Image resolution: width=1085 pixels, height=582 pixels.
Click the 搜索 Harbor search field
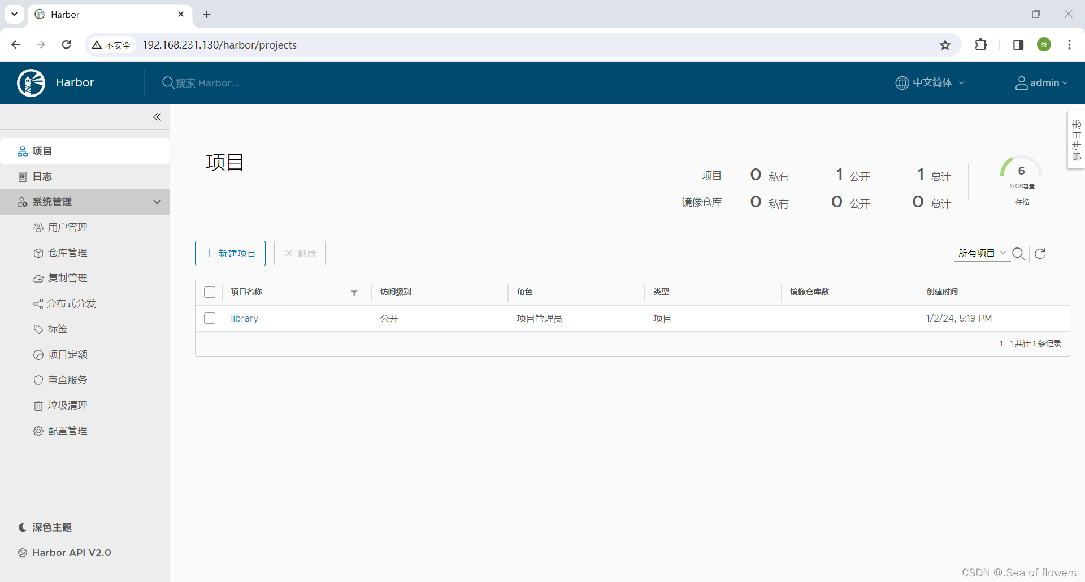(x=207, y=83)
